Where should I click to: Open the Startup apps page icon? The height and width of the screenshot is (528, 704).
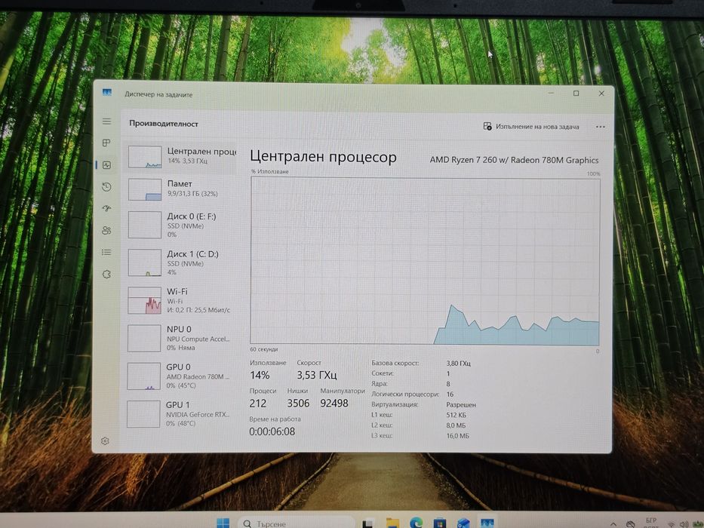click(x=106, y=208)
